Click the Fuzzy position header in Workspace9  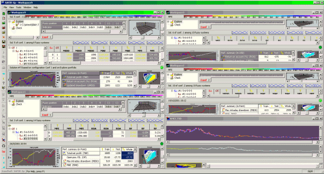pyautogui.click(x=51, y=23)
